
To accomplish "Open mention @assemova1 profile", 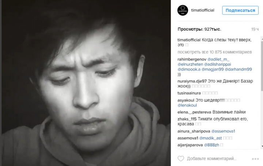I will pyautogui.click(x=223, y=131).
